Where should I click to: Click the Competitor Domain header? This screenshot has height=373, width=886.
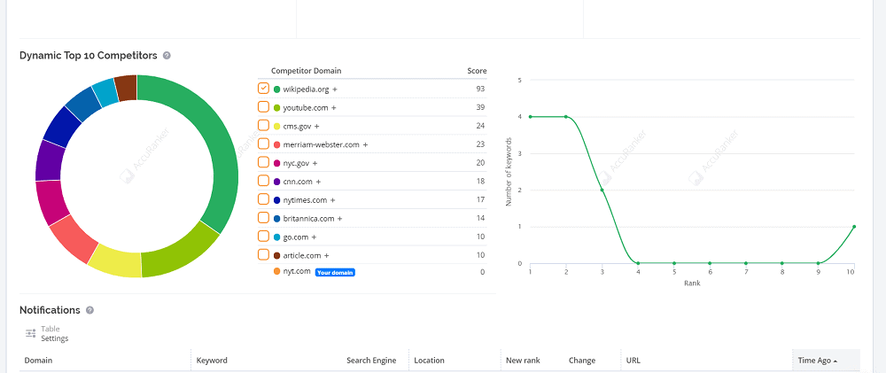(x=307, y=71)
